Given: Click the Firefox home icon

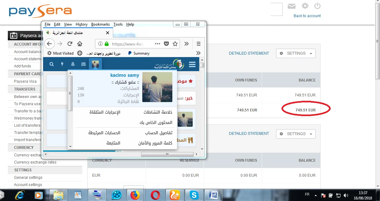Looking at the screenshot, I should click(x=80, y=44).
